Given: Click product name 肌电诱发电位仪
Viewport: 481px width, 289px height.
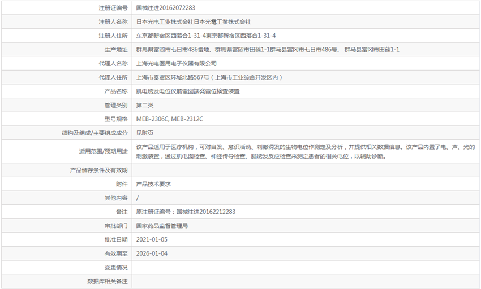Looking at the screenshot, I should tap(156, 91).
